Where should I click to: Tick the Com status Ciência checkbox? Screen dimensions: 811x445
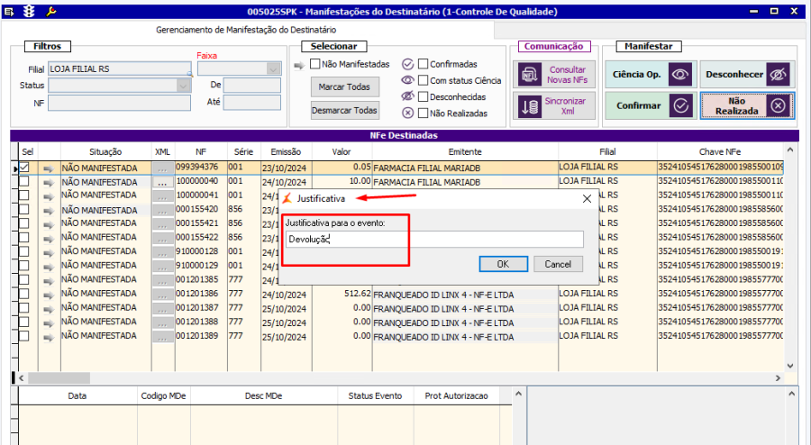424,80
